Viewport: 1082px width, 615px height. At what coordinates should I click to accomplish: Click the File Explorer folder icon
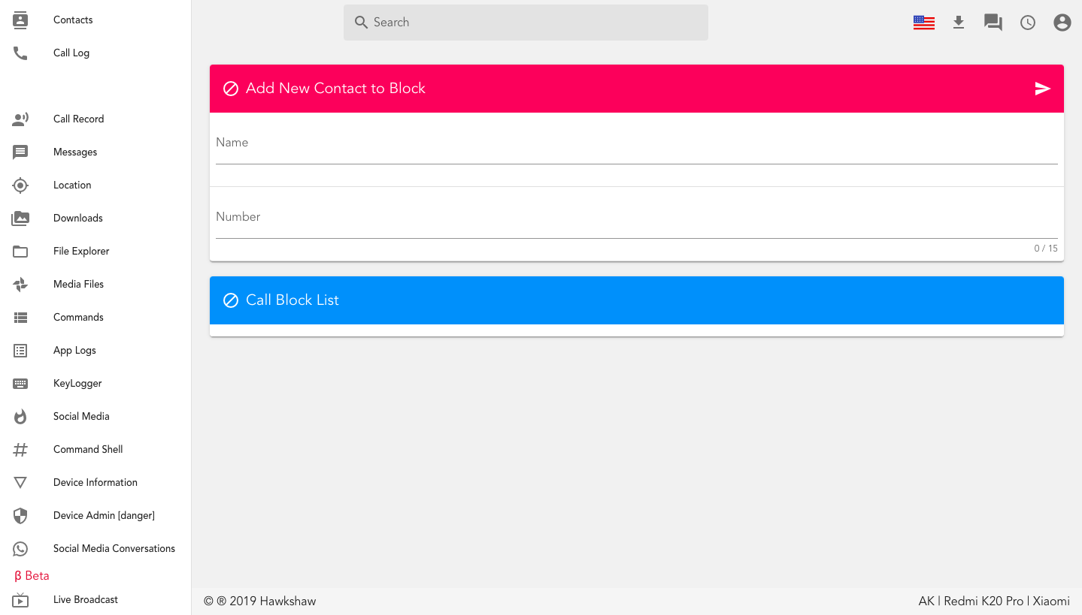click(20, 252)
